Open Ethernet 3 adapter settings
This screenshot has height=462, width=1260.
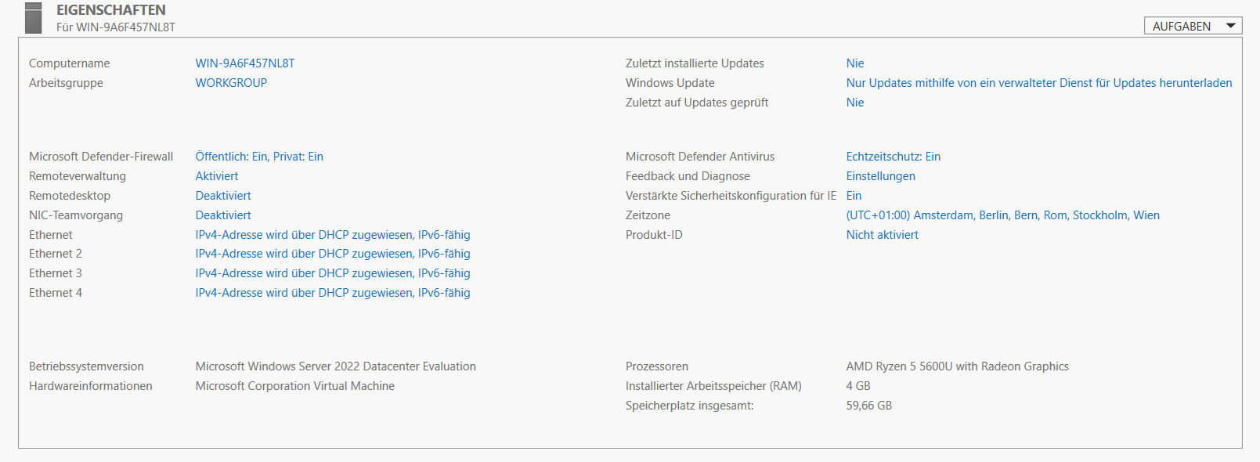pyautogui.click(x=333, y=273)
